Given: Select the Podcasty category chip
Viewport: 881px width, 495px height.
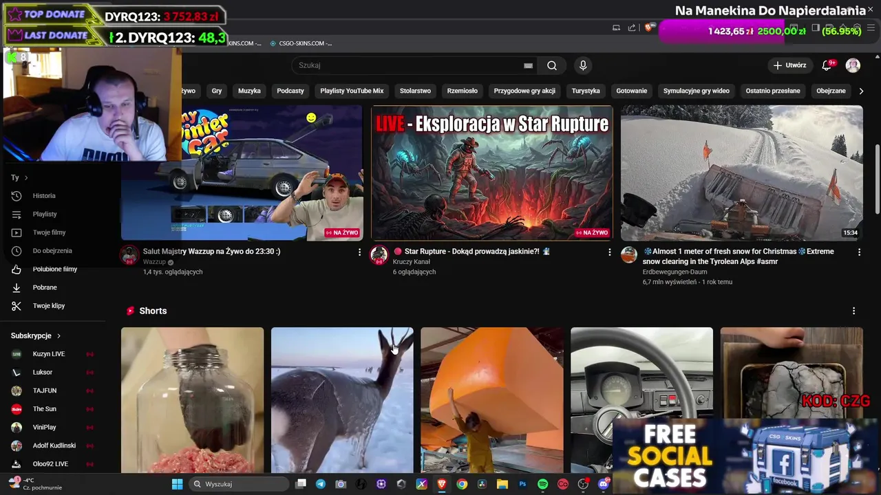Looking at the screenshot, I should click(x=290, y=91).
